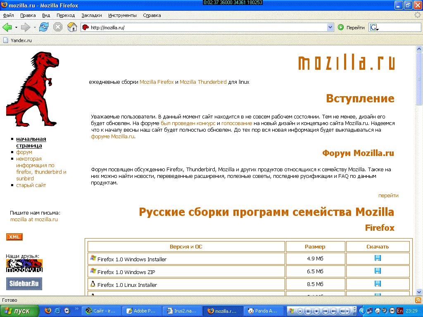Follow the 'форуме Mozilla.ru' link

(112, 137)
